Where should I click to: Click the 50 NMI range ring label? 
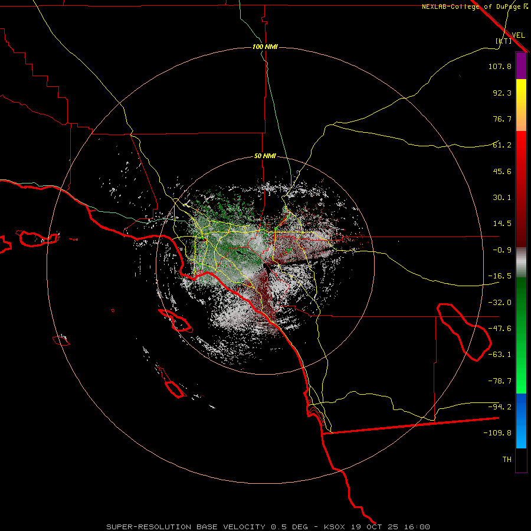click(265, 156)
